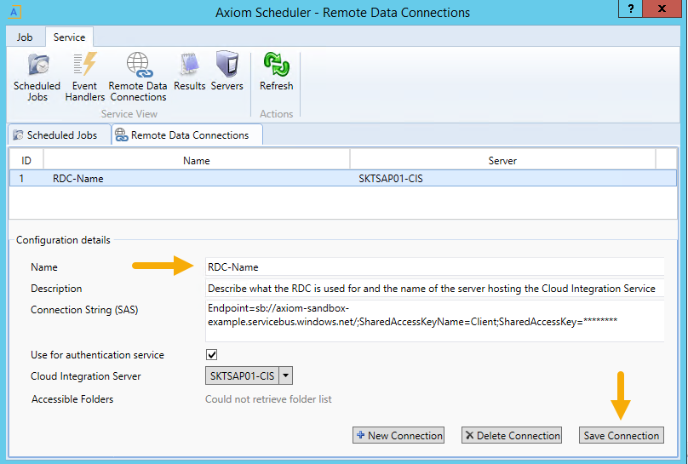
Task: Click the Axiom app icon in title bar
Action: pos(14,12)
